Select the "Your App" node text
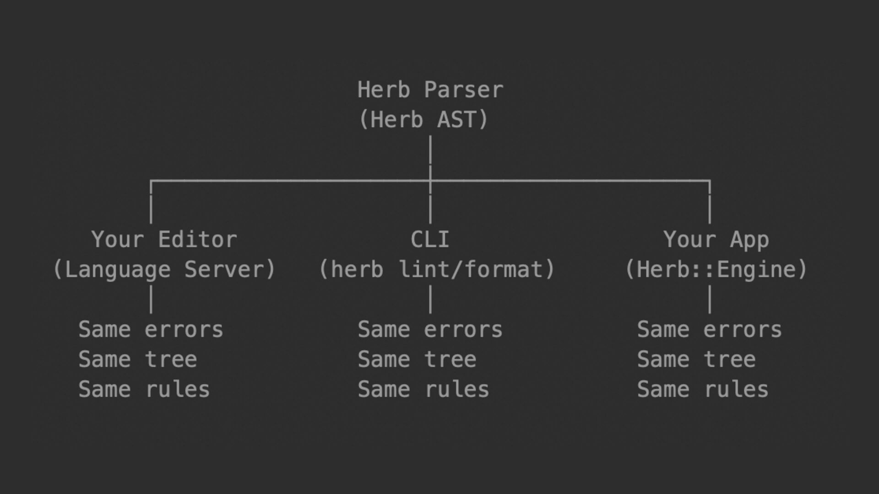879x494 pixels. (716, 240)
